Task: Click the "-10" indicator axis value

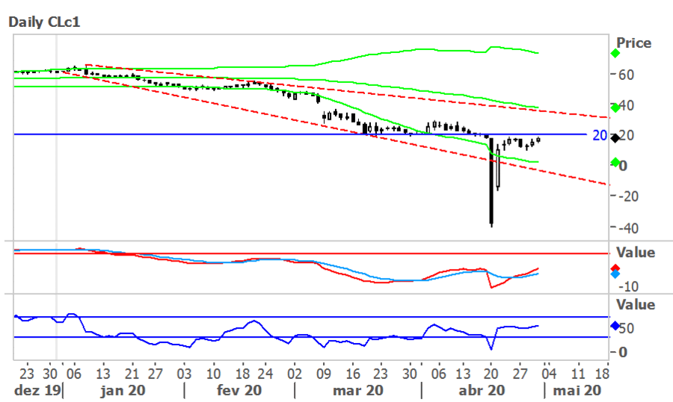Action: pos(628,286)
